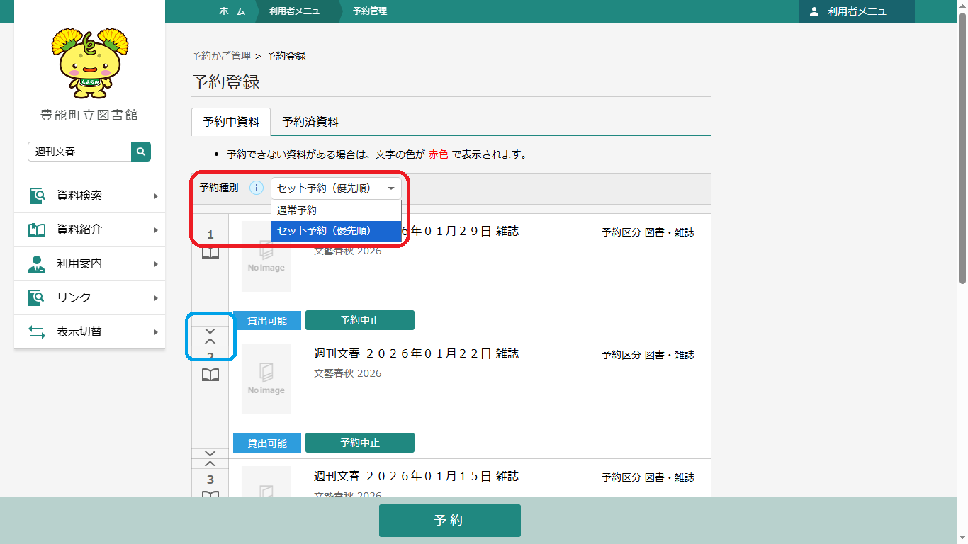Open the 利用者メニュー at top right
Image resolution: width=968 pixels, height=544 pixels.
pos(857,11)
